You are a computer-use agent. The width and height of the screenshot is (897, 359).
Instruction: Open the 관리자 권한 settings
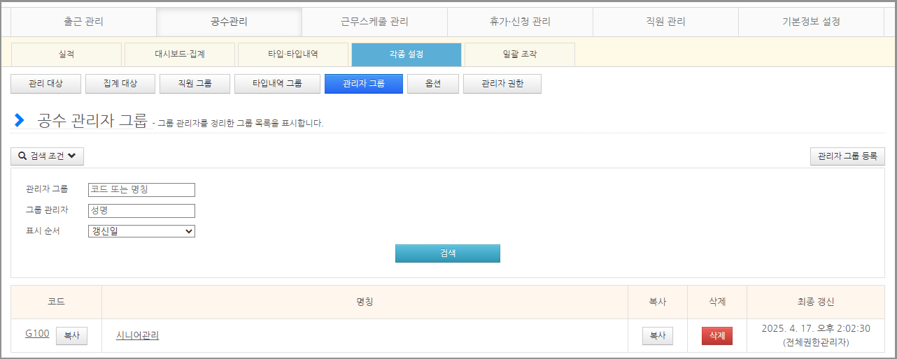point(502,84)
